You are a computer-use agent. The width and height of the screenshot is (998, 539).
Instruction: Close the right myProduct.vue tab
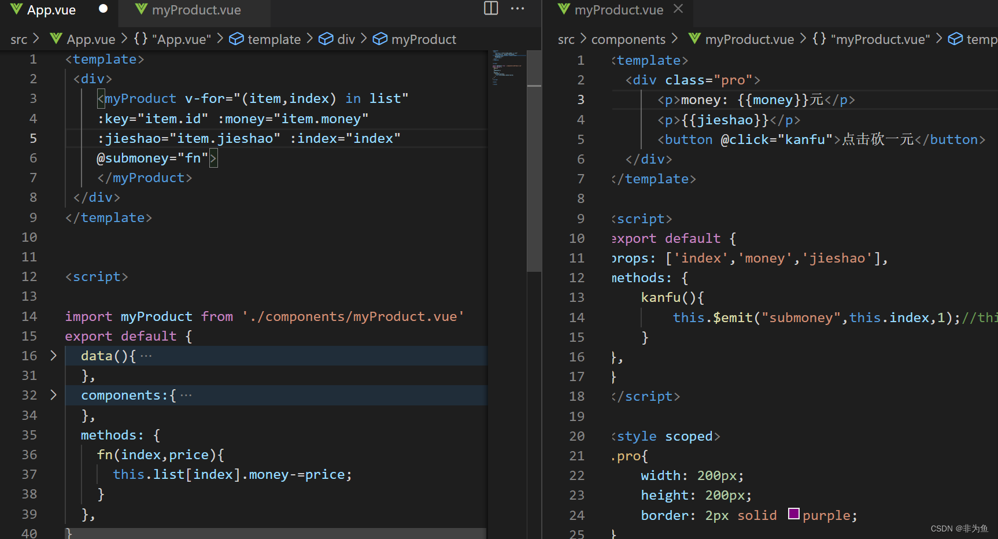pos(678,9)
